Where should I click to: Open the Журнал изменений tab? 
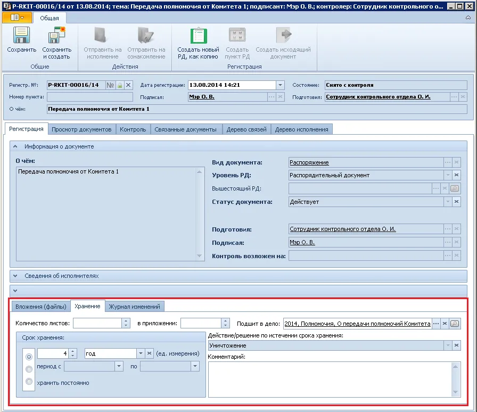[134, 307]
